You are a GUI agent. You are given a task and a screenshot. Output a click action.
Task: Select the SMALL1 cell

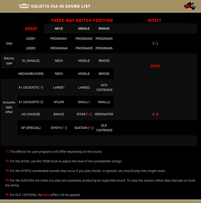(x=84, y=102)
